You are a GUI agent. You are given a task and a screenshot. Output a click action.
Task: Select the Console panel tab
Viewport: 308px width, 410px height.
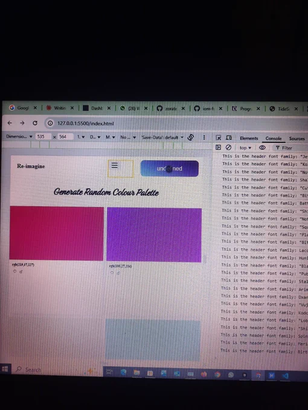[x=274, y=138]
